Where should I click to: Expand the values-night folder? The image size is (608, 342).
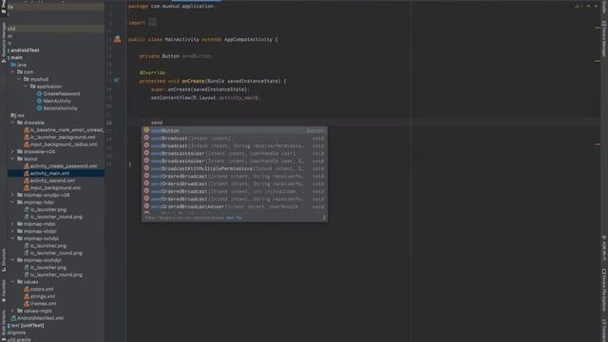point(12,311)
